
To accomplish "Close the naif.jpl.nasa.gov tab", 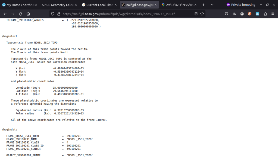I will click(x=155, y=5).
